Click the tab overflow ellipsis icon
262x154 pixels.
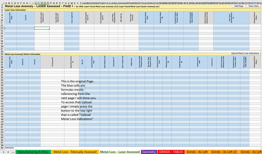pyautogui.click(x=13, y=152)
